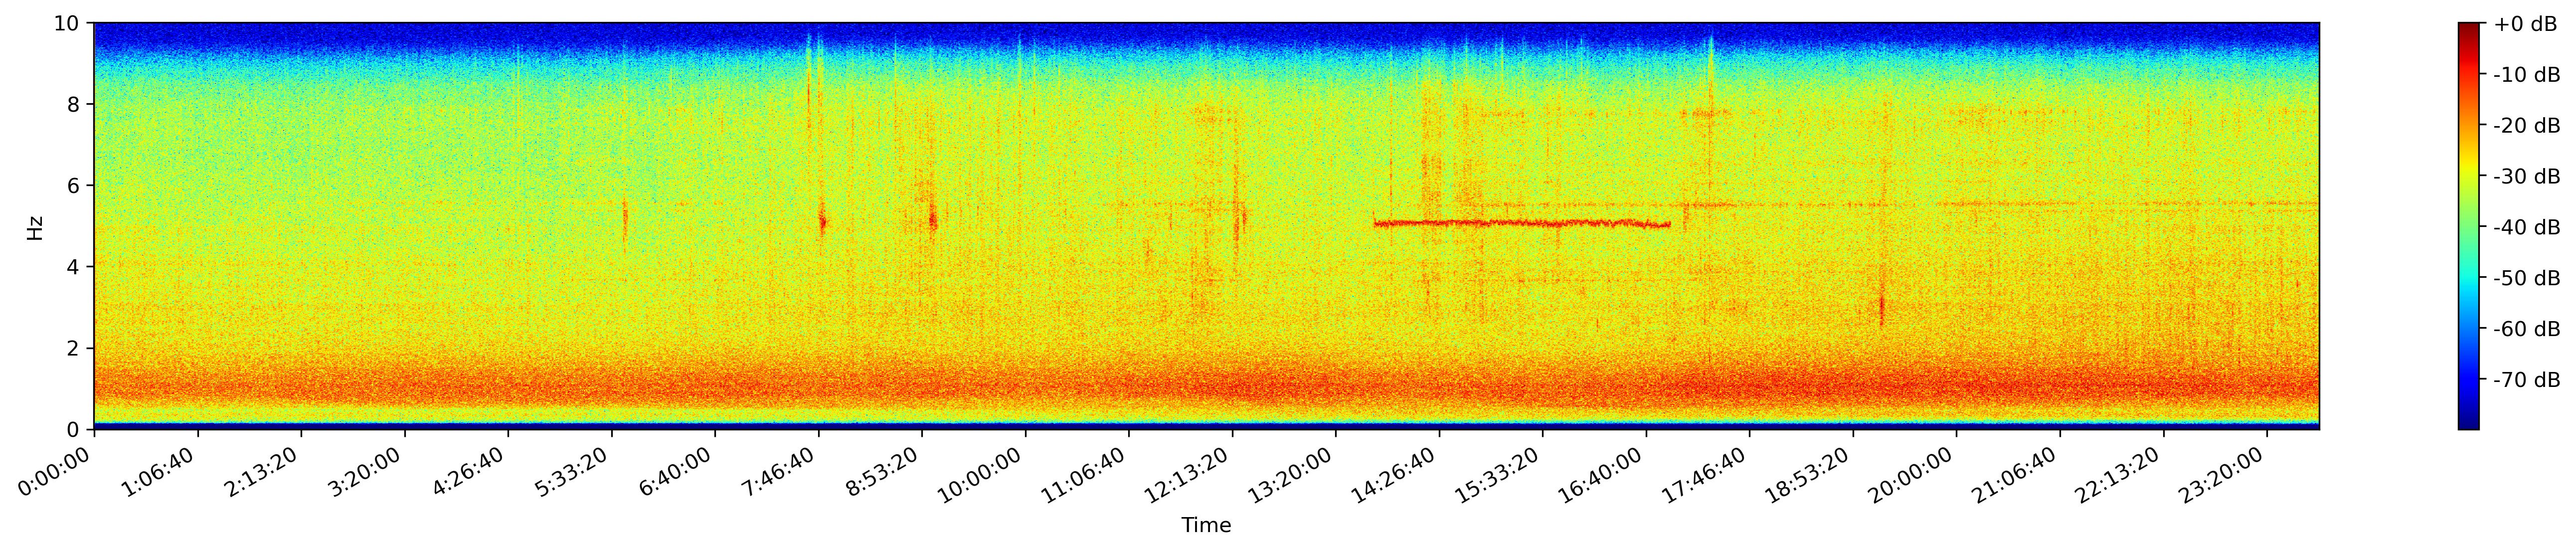Click the 'Hz' y-axis title
The image size is (2576, 551).
click(x=35, y=227)
